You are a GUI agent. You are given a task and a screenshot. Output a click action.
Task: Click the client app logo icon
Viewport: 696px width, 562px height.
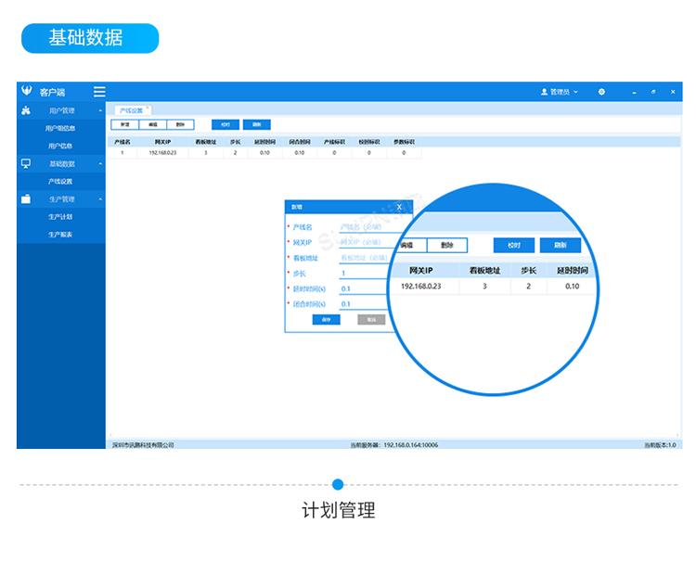(27, 92)
